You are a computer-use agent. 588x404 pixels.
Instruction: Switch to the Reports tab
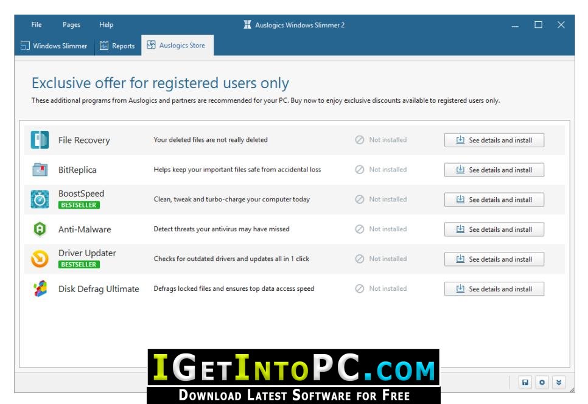pos(117,46)
